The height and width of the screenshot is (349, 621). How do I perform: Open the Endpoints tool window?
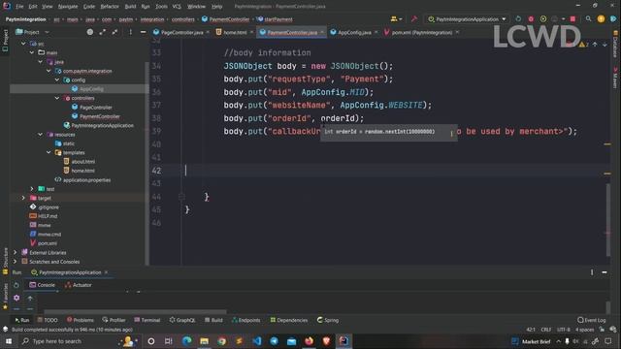coord(245,320)
